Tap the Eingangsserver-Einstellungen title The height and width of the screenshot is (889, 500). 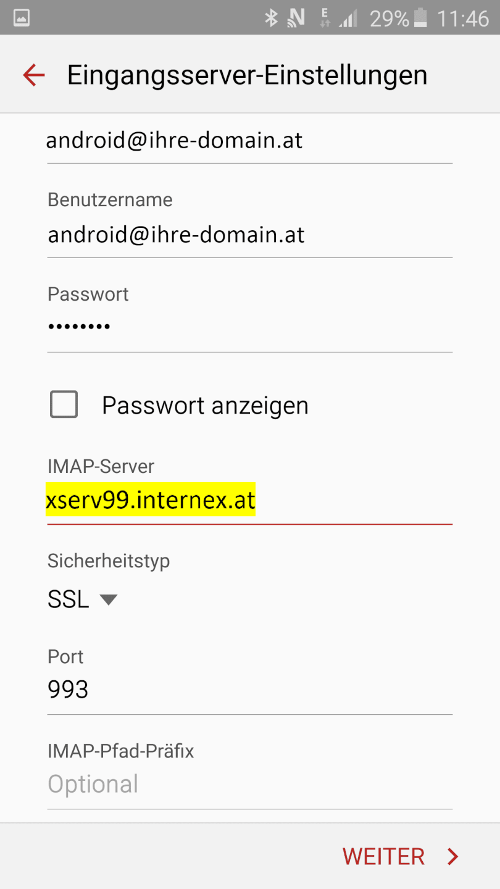pyautogui.click(x=247, y=75)
